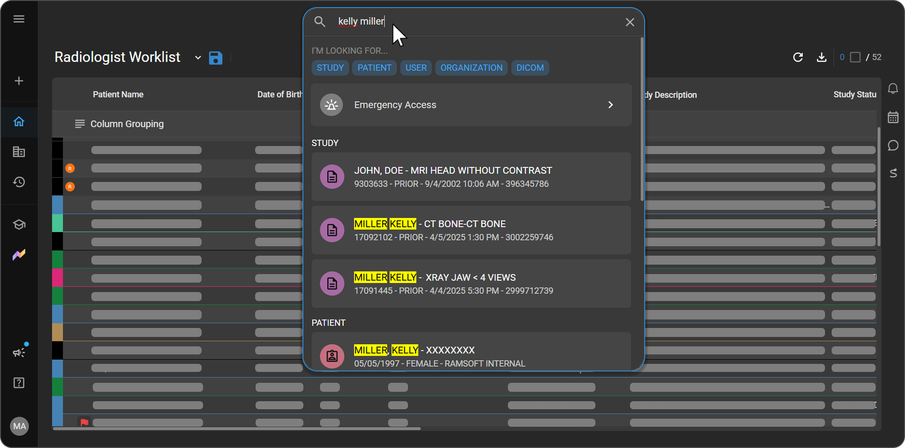
Task: Click document icon for XRAY JAW study
Action: (332, 284)
